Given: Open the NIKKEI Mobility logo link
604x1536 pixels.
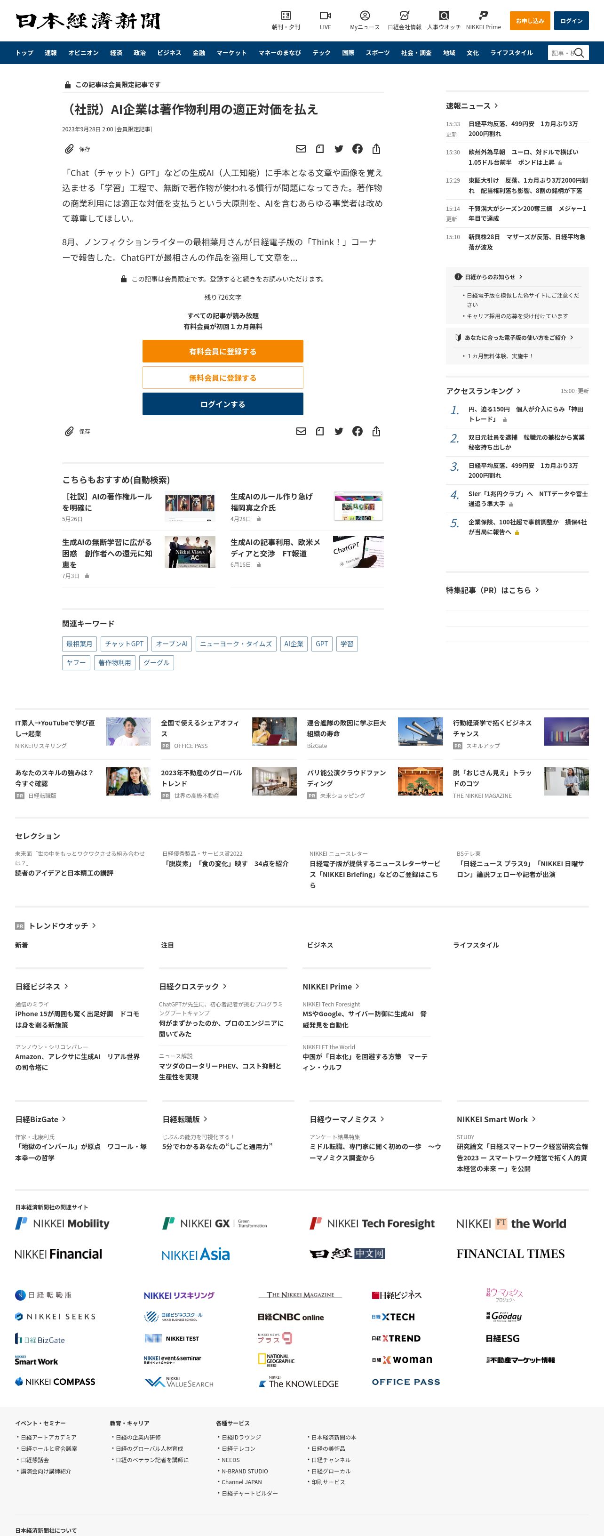Looking at the screenshot, I should click(63, 1223).
